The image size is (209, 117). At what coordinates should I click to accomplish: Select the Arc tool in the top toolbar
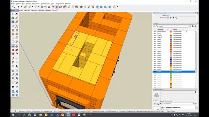tap(36, 7)
